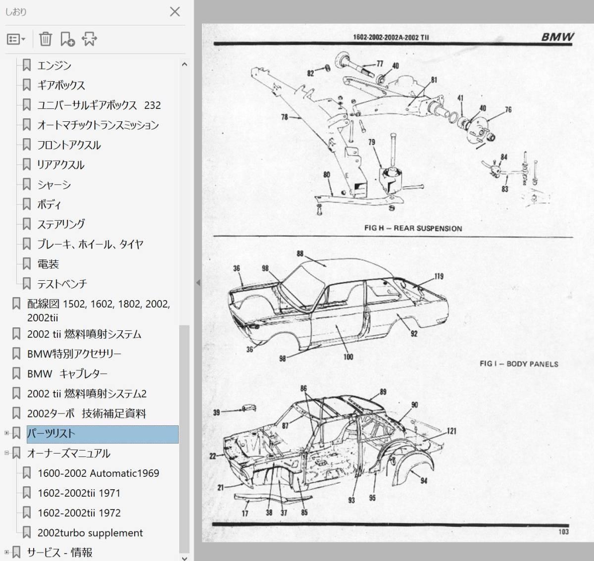Add a new bookmark
594x561 pixels.
click(x=67, y=39)
